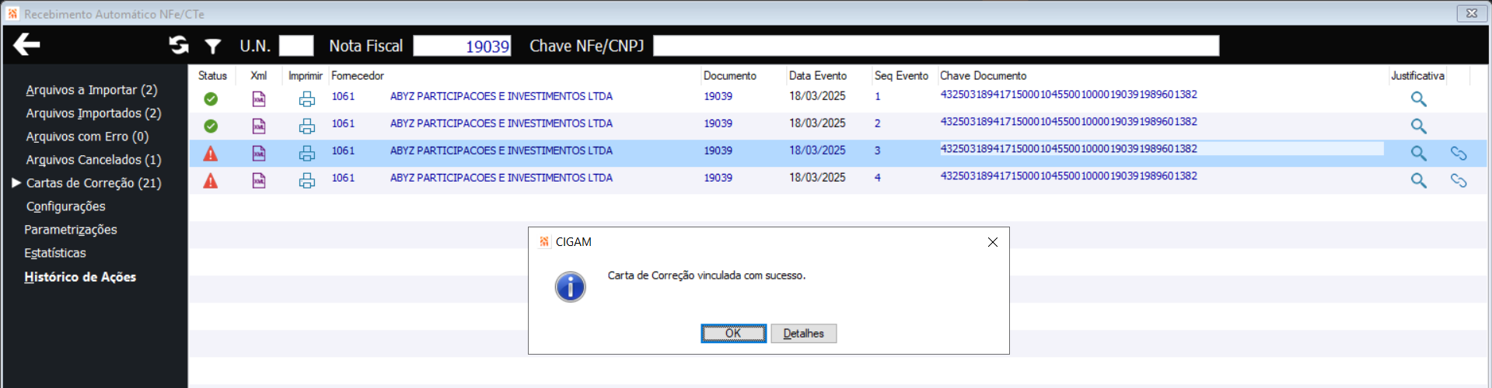
Task: Click the link icon for Seq Evento 4
Action: click(x=1459, y=181)
